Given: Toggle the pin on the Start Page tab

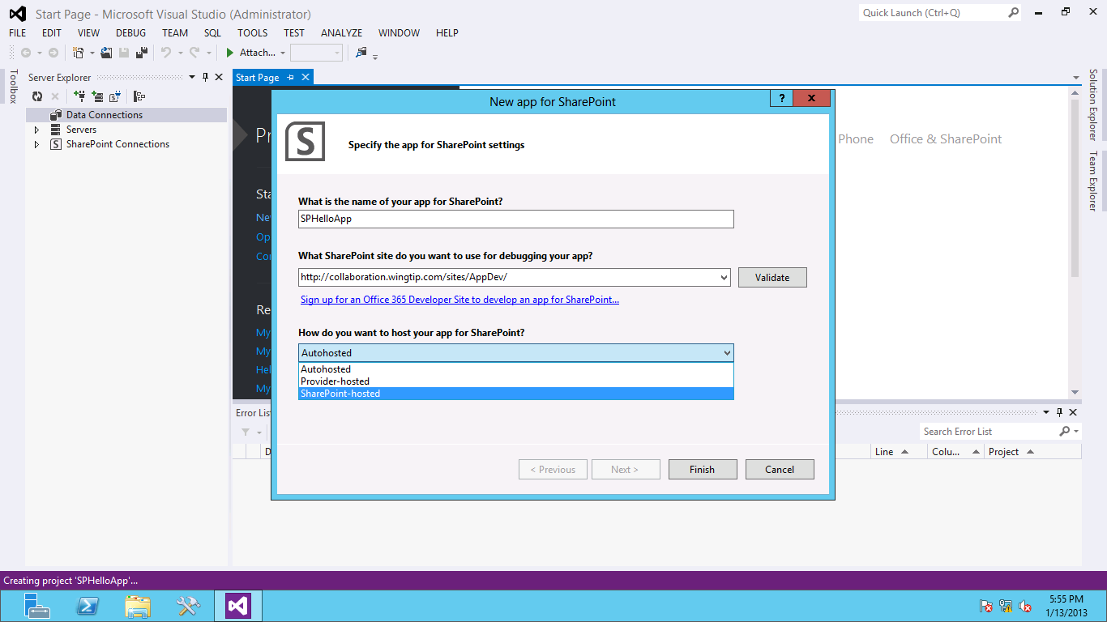Looking at the screenshot, I should (x=291, y=78).
